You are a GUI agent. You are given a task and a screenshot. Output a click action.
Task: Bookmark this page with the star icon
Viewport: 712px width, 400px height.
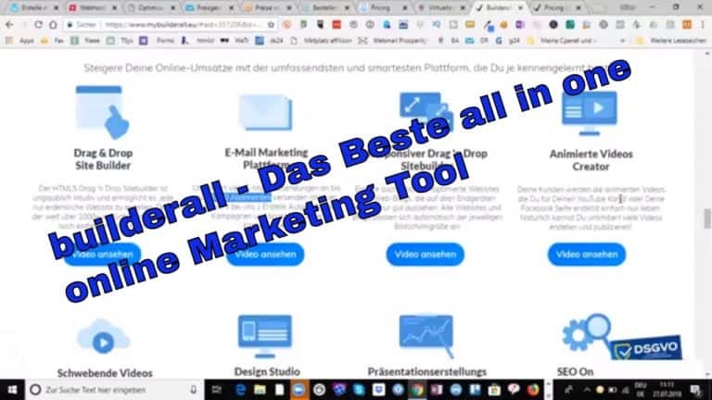click(271, 24)
